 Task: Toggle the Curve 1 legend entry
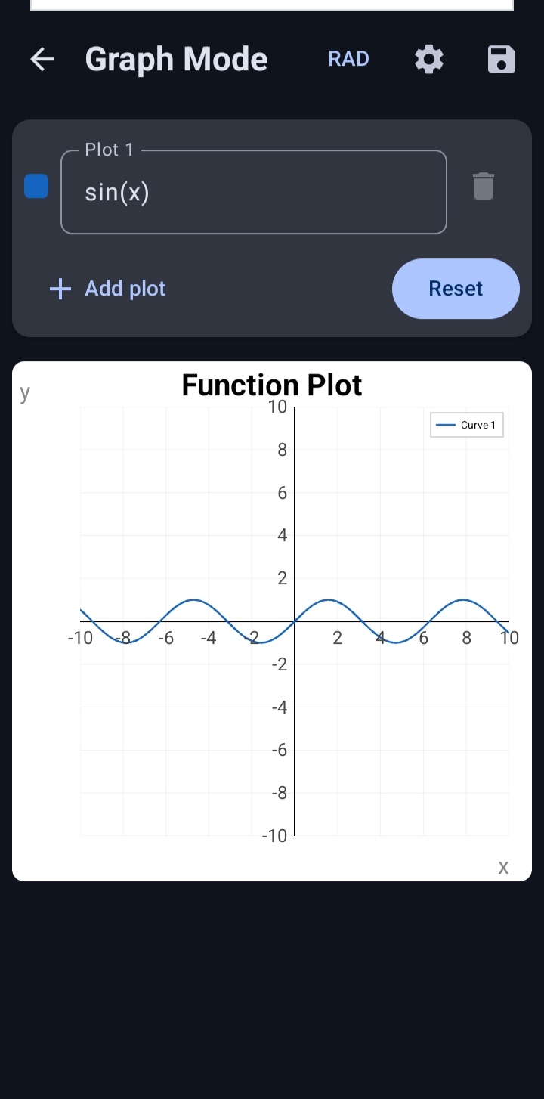pos(467,425)
